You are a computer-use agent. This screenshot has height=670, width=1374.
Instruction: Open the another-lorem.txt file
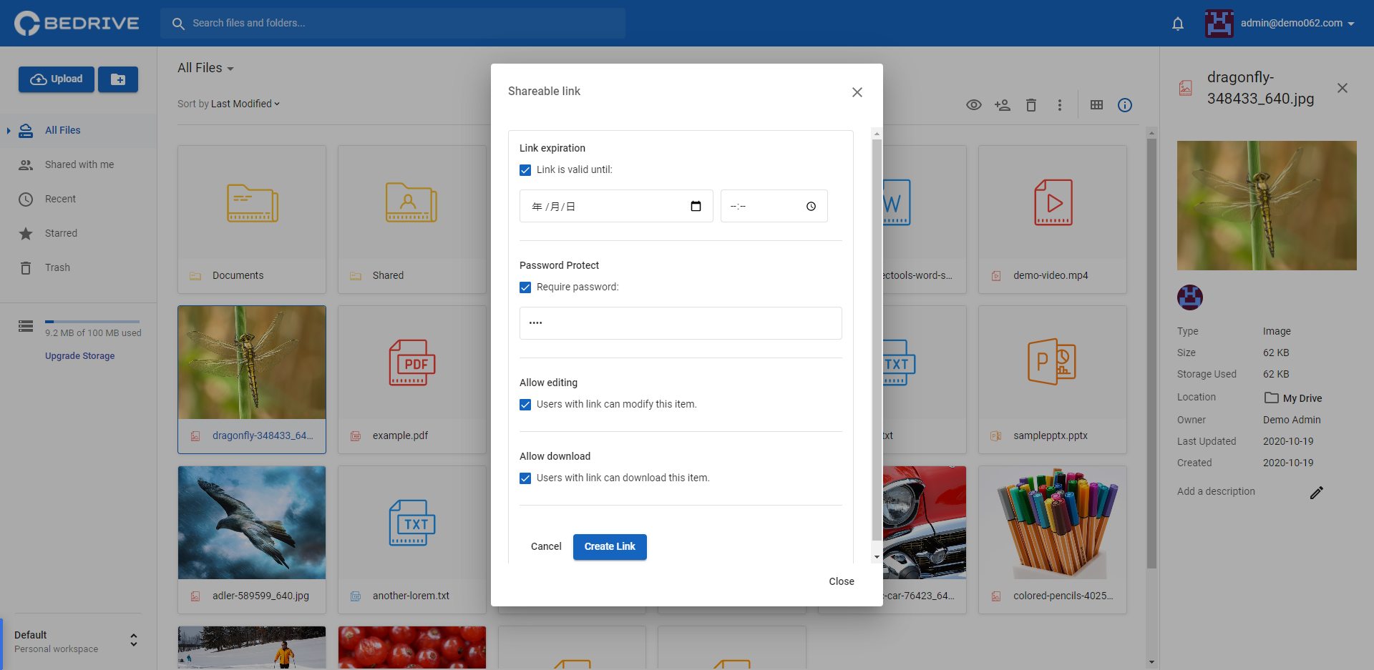tap(412, 540)
